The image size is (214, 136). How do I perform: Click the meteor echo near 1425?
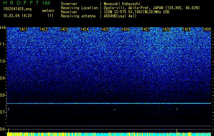click(x=115, y=109)
